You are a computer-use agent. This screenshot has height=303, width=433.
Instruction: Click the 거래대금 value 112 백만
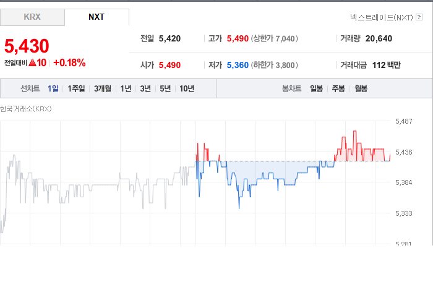(x=386, y=65)
